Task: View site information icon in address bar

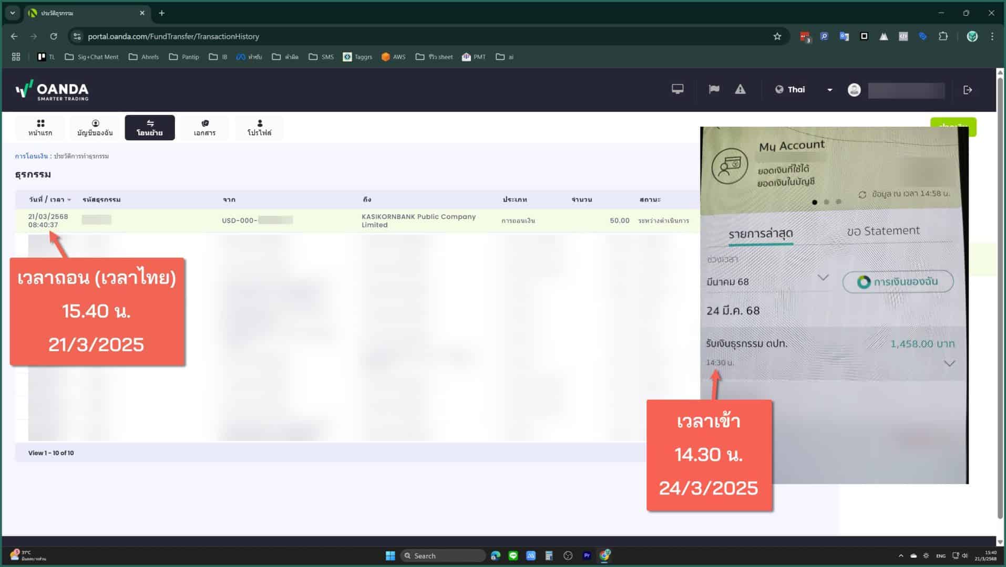Action: pos(77,36)
